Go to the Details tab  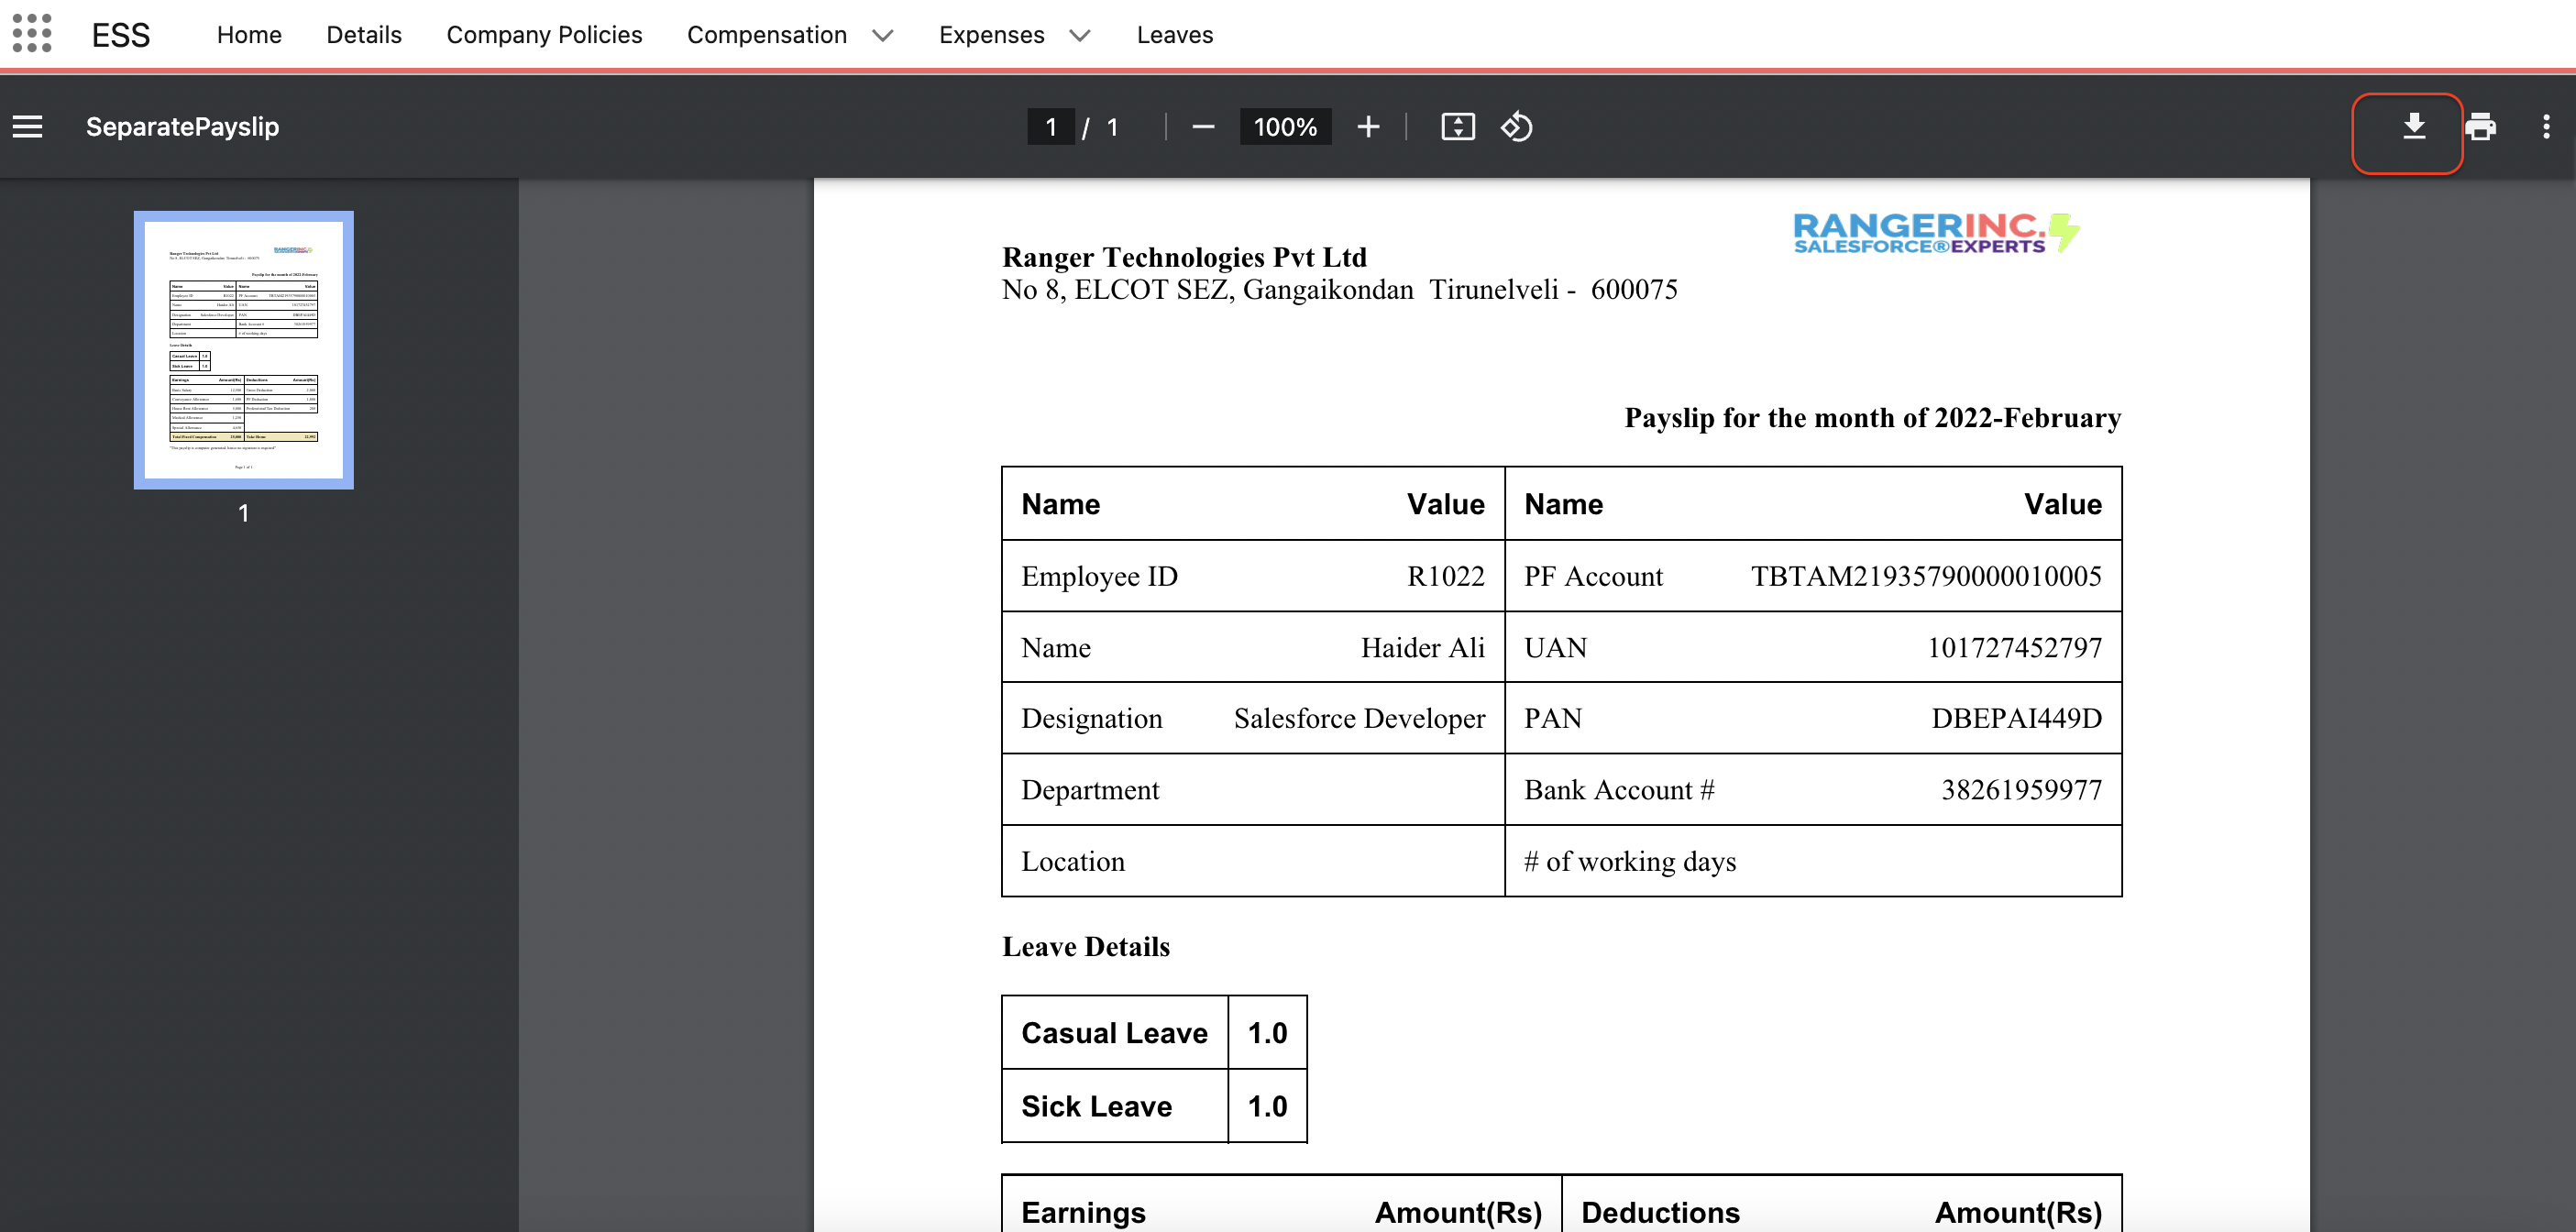point(364,35)
